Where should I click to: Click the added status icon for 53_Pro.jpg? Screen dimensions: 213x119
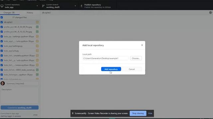click(x=37, y=32)
